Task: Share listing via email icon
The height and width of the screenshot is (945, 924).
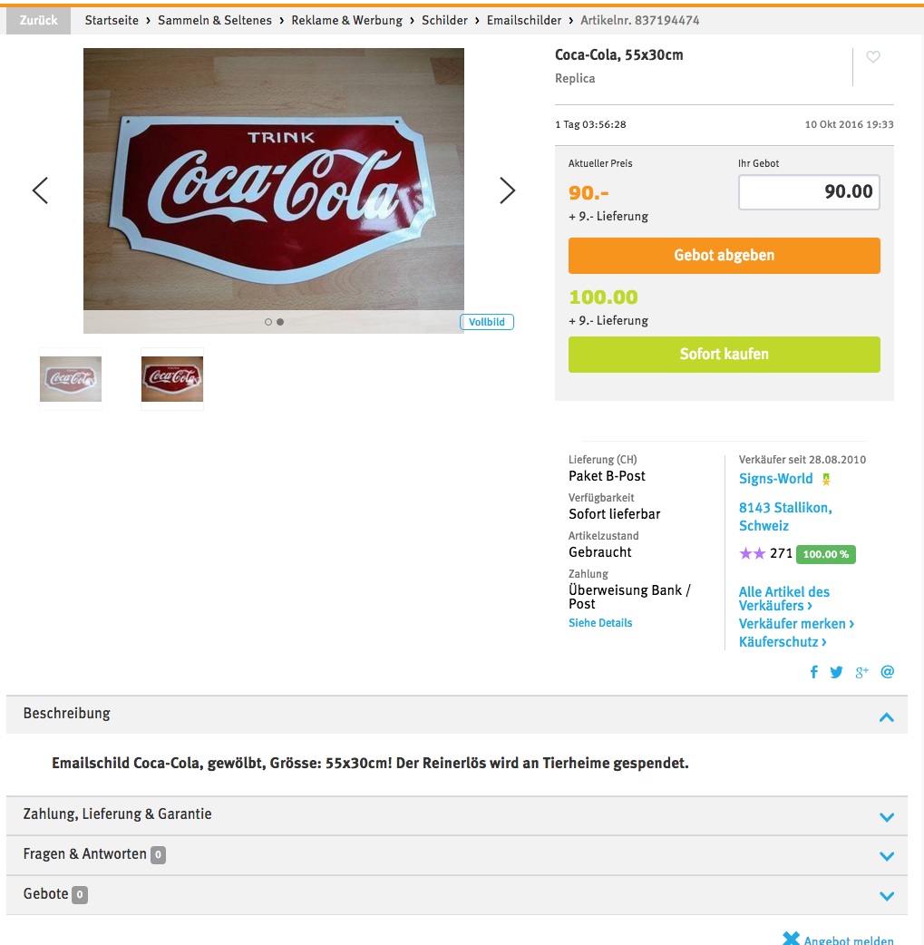Action: [887, 672]
